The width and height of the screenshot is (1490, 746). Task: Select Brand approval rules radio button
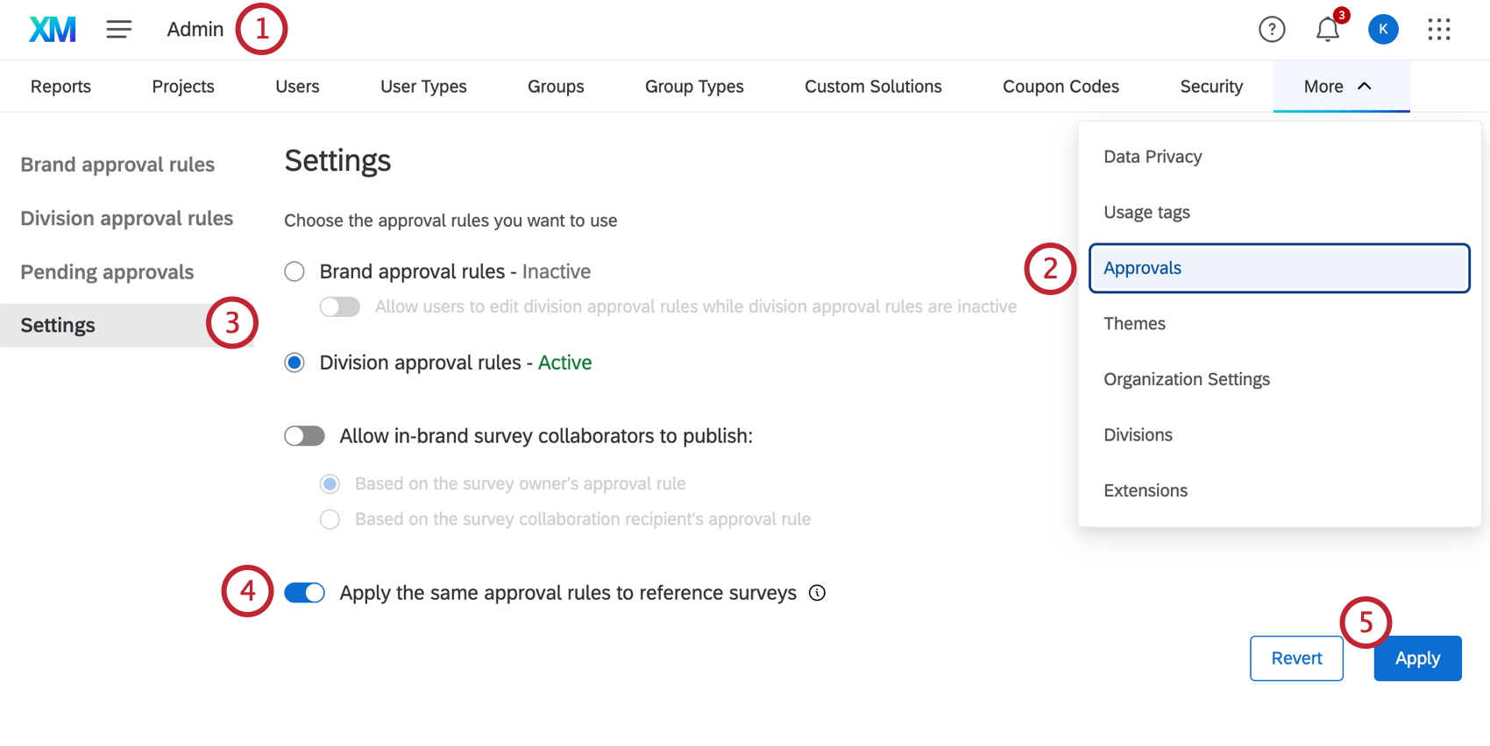[294, 271]
